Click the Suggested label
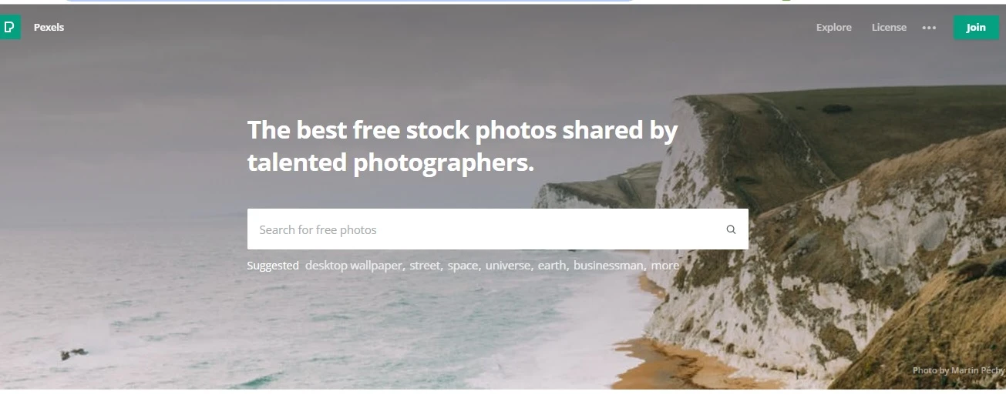 [x=273, y=266]
